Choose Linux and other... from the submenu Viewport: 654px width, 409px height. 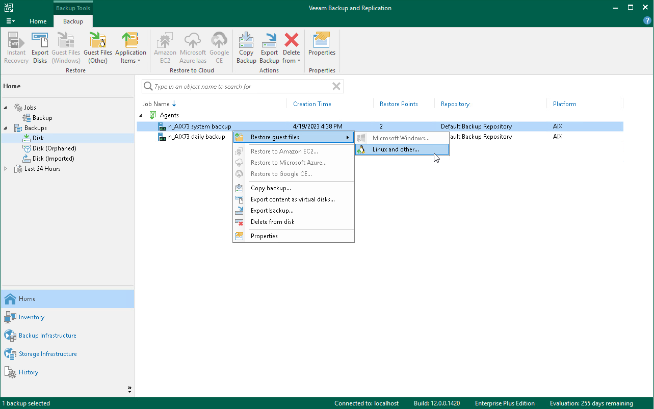(x=402, y=149)
